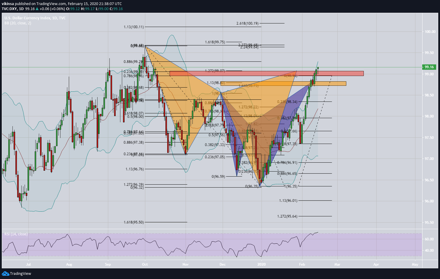Click the 0.886(96.65) Fibonacci label
This screenshot has width=440, height=279.
[x=287, y=174]
